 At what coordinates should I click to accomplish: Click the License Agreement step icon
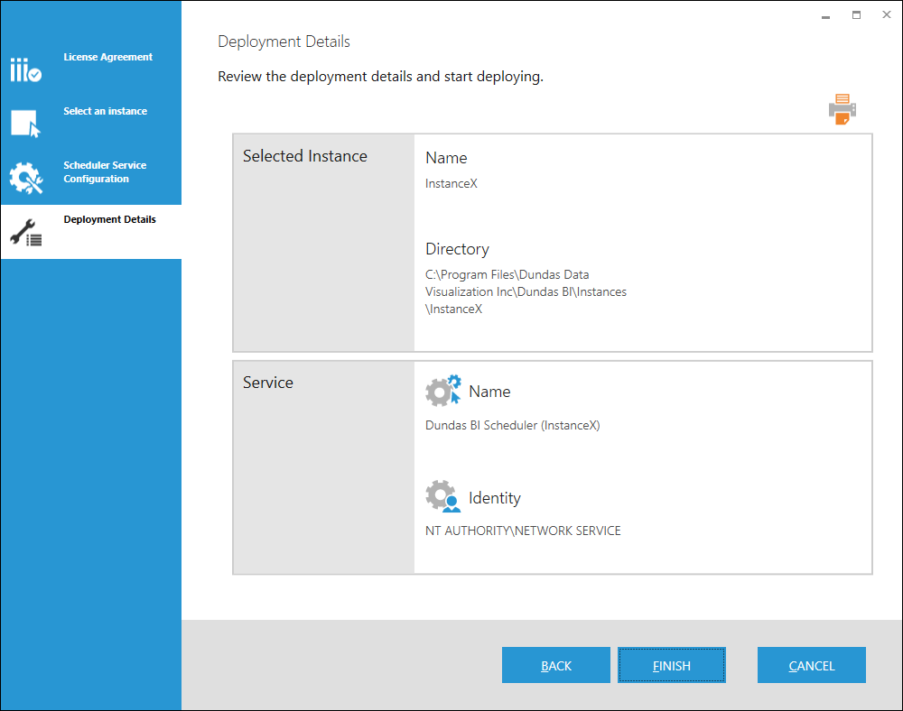(x=25, y=69)
